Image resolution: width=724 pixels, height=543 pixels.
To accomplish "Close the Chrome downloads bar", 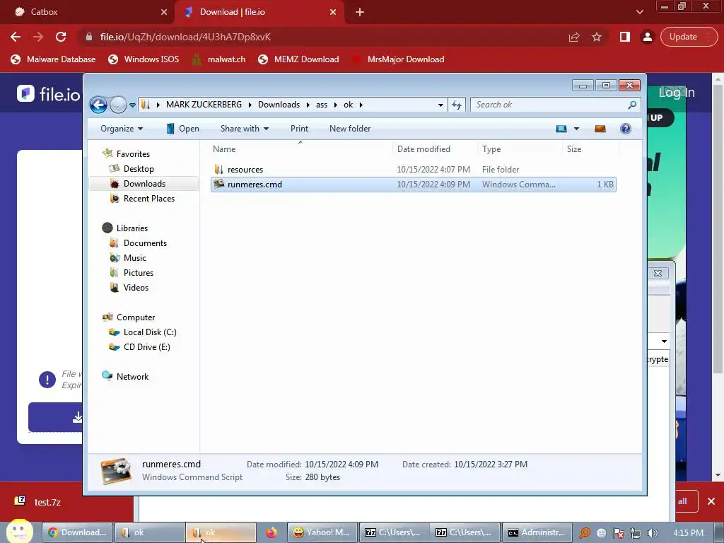I will 711,501.
